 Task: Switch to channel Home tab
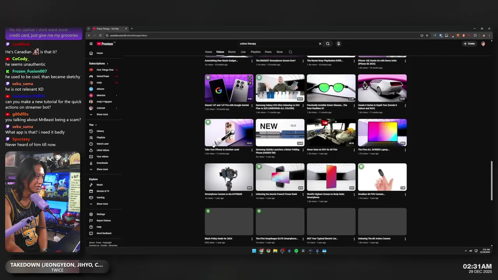pyautogui.click(x=209, y=52)
